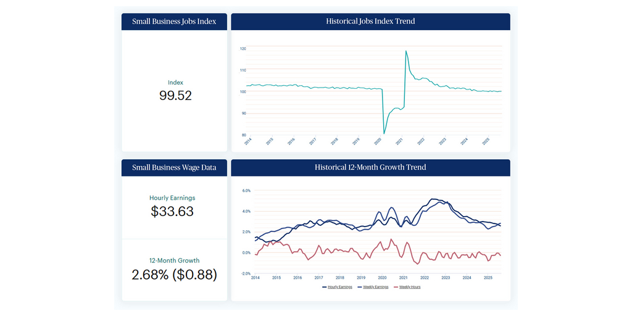Select the Small Business Wage Data header
This screenshot has height=316, width=632.
click(x=174, y=167)
